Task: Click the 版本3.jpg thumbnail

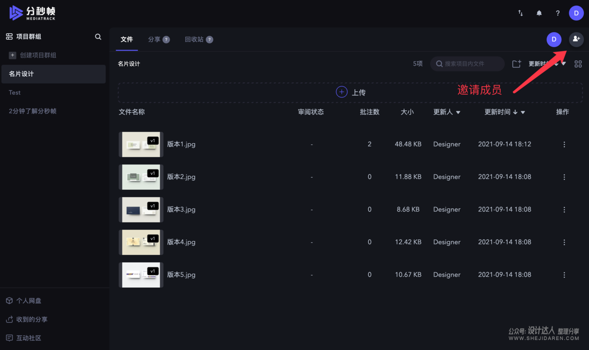Action: [141, 209]
